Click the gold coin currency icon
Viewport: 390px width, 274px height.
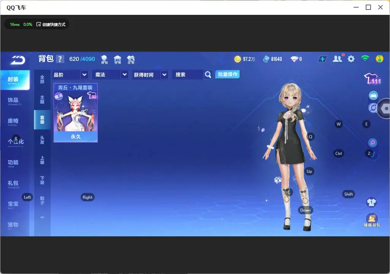[238, 59]
